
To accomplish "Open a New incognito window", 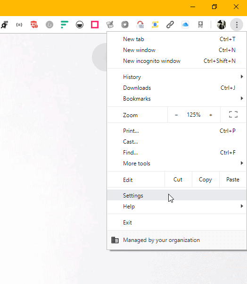I will tap(177, 61).
